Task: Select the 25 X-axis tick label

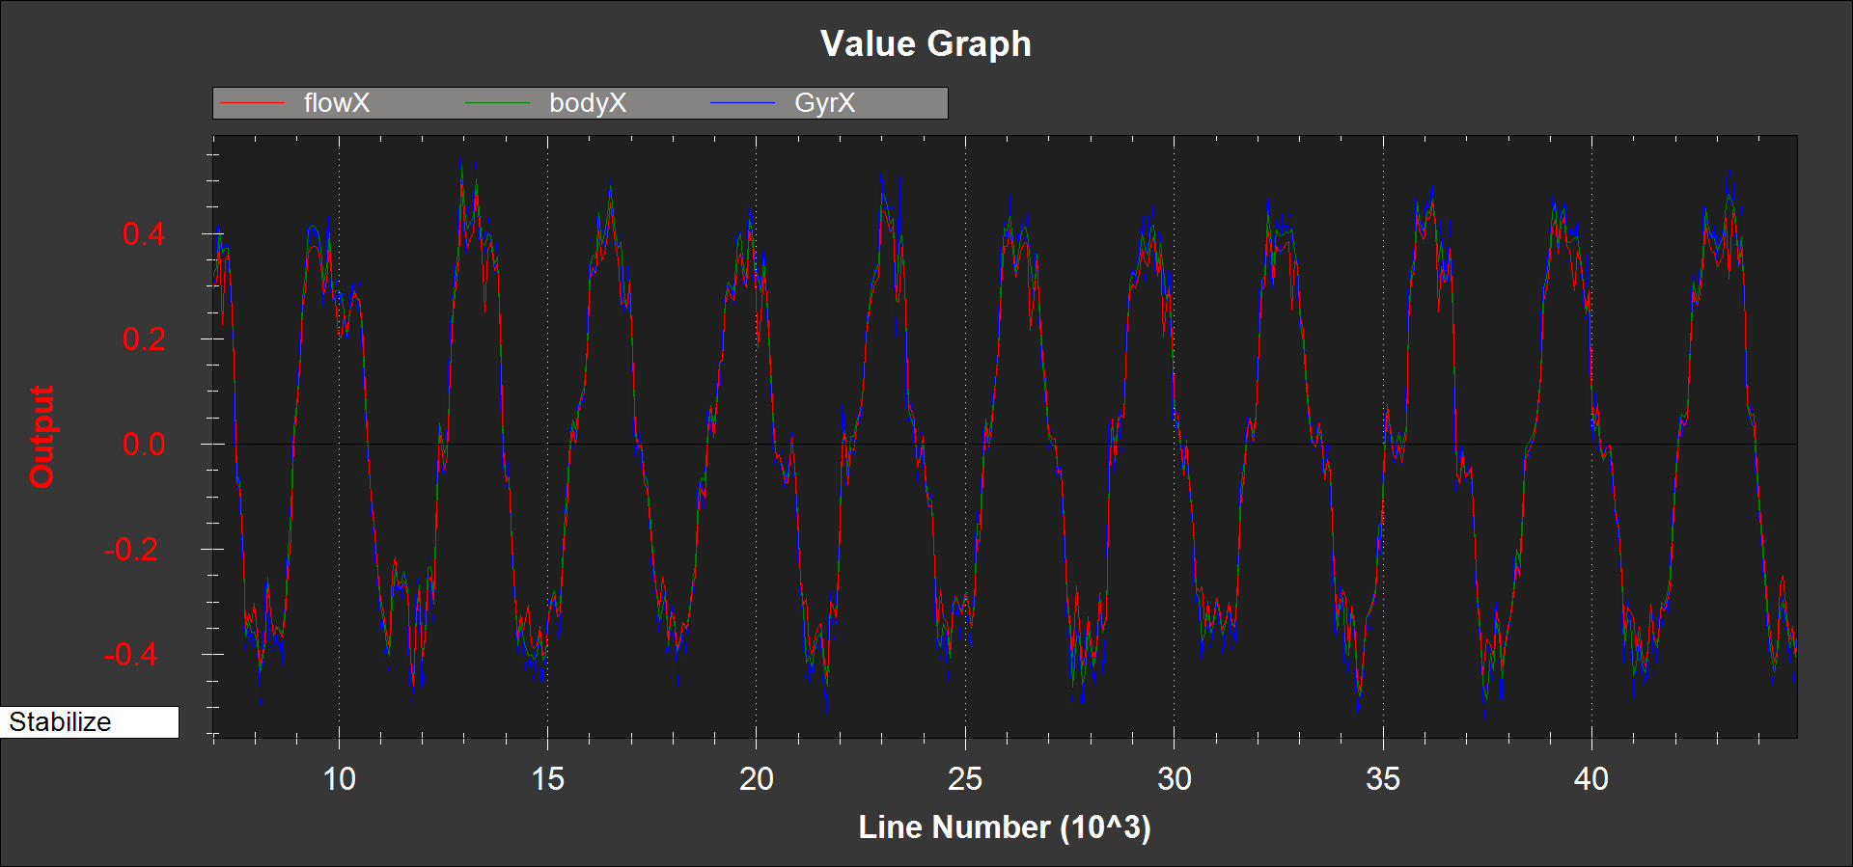Action: click(965, 779)
